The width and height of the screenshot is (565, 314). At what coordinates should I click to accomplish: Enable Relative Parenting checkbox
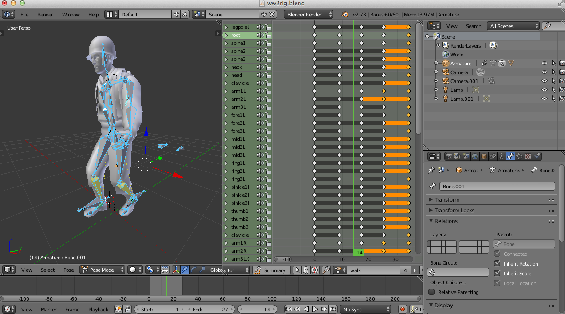tap(431, 292)
